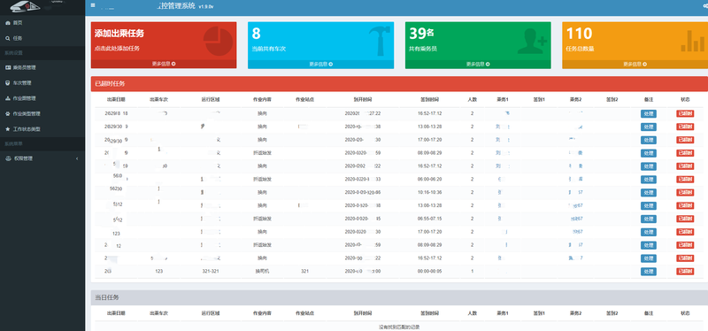Click 人数 header in 当日任务 table

473,313
